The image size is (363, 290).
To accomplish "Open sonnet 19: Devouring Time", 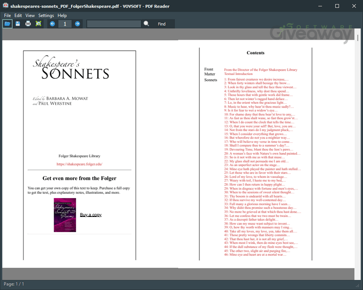I will (x=259, y=149).
